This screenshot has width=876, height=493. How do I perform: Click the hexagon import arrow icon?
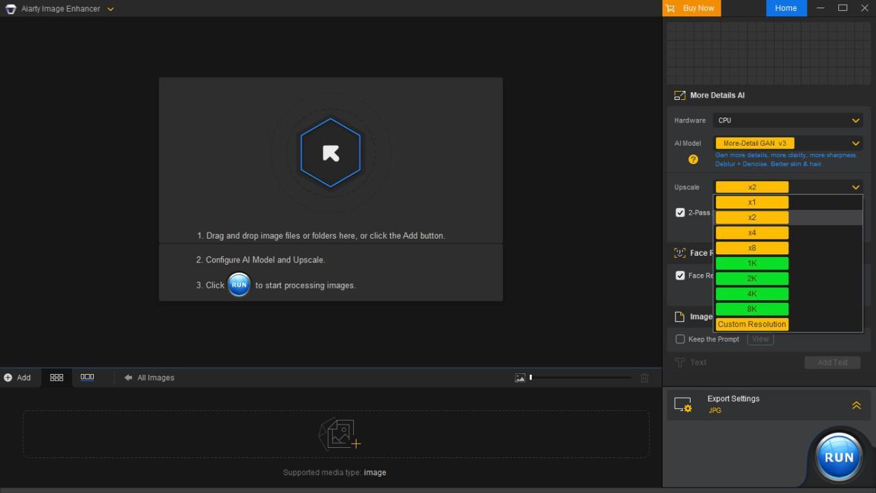(x=331, y=152)
